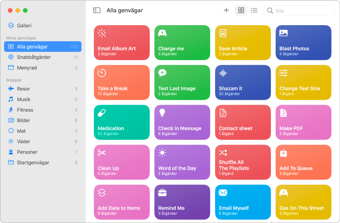The height and width of the screenshot is (223, 340).
Task: Toggle the sidebar visibility button
Action: pyautogui.click(x=97, y=11)
